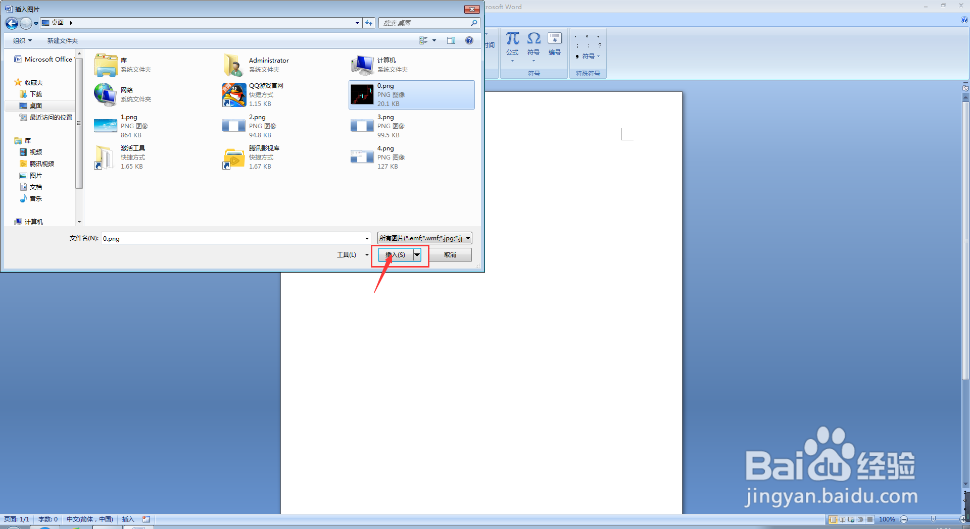Viewport: 970px width, 529px height.
Task: Expand the insert button dropdown arrow
Action: (417, 255)
